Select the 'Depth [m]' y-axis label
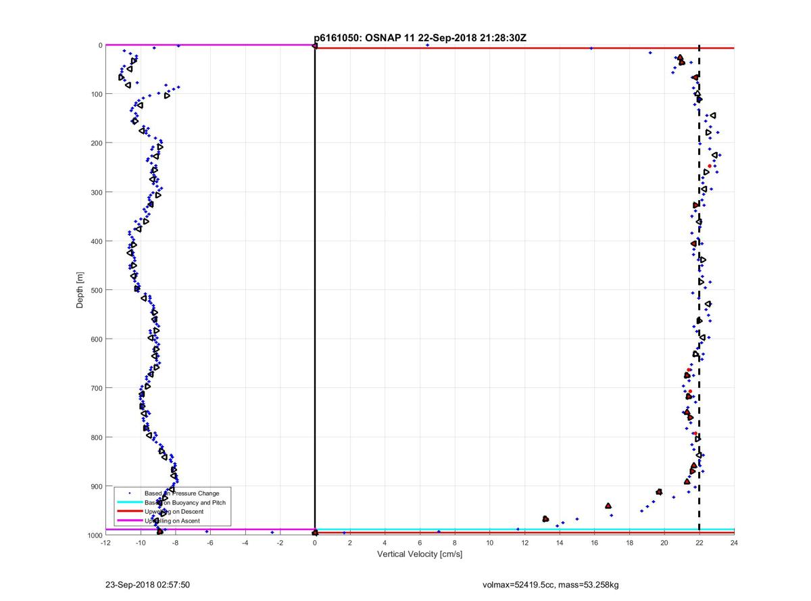The image size is (811, 601). point(80,290)
